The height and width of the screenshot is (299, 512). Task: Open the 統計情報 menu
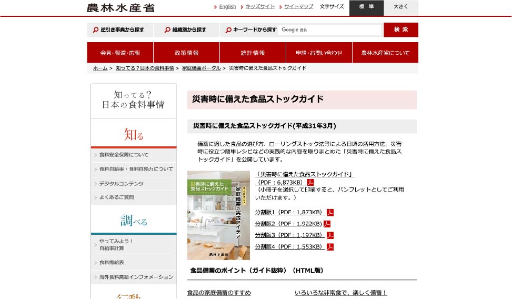tap(253, 53)
